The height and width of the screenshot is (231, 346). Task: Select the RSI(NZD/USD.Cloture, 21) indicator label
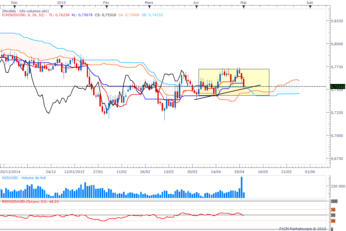[x=30, y=202]
